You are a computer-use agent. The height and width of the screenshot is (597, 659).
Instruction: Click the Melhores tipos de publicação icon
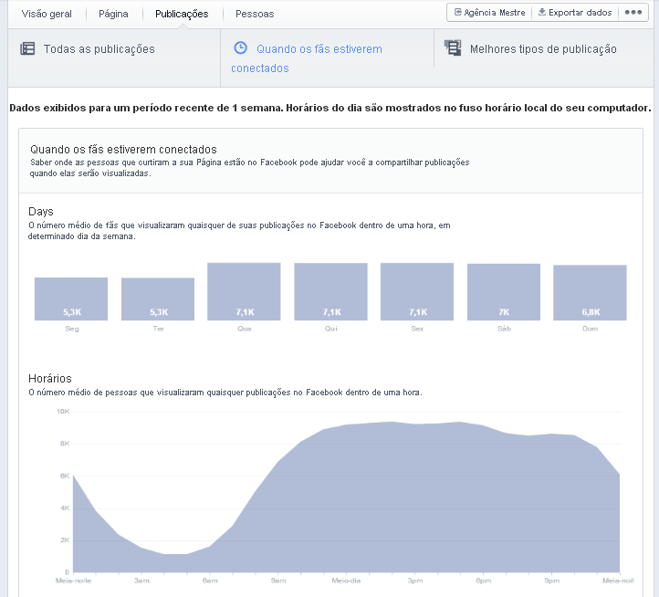[x=452, y=48]
